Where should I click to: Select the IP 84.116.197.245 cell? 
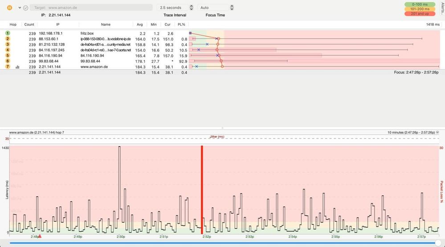52,50
